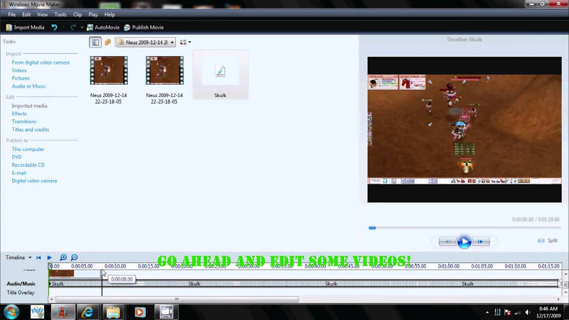Viewport: 569px width, 320px height.
Task: Click the network signal tray icon
Action: [x=517, y=312]
